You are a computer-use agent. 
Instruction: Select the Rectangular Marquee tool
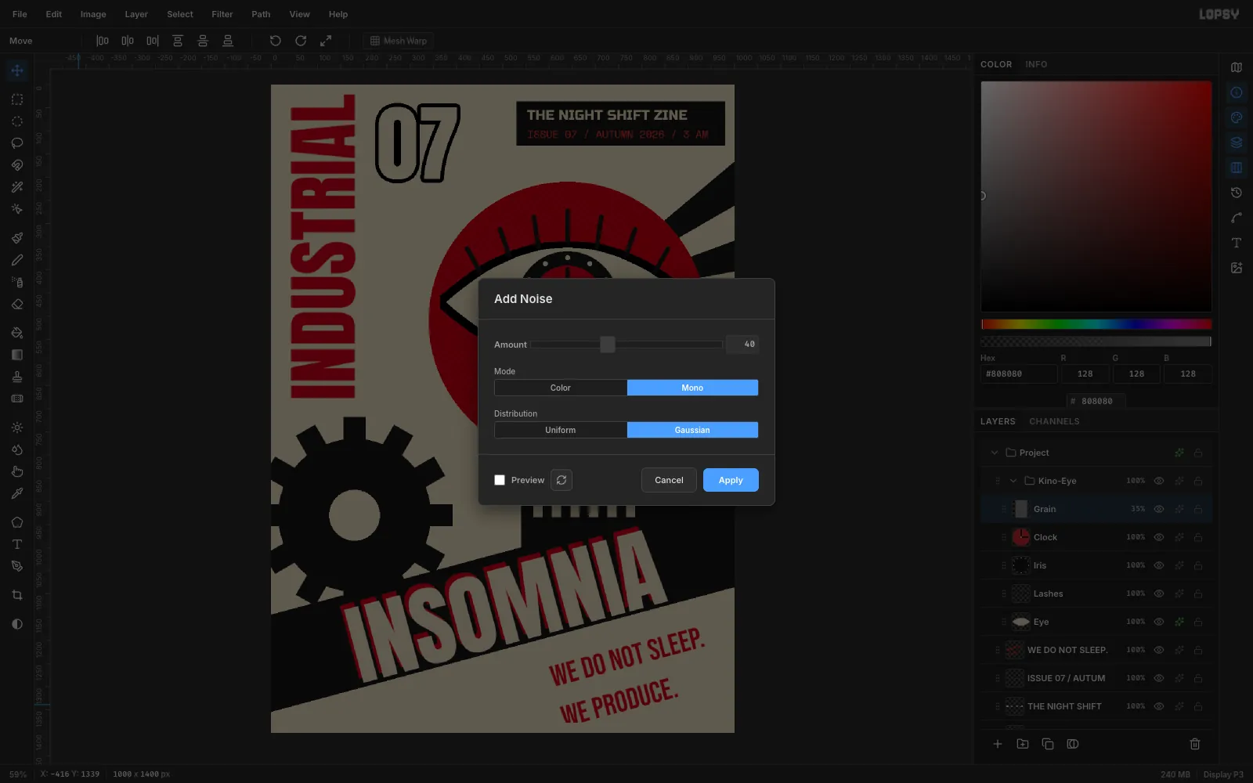tap(17, 99)
